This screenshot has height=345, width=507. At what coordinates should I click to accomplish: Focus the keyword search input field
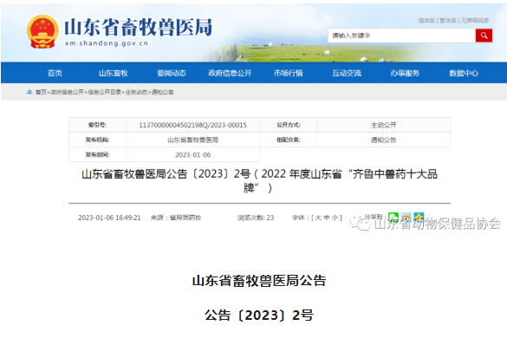[x=401, y=36]
